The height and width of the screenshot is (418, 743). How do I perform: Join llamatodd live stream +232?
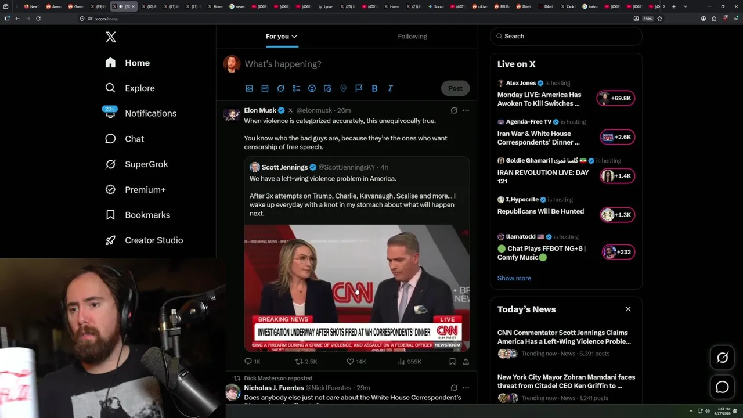tap(618, 252)
